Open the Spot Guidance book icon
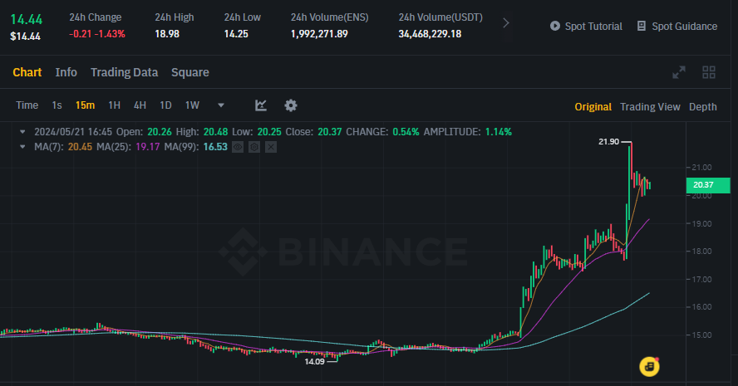Screen dimensions: 738x386 click(641, 26)
